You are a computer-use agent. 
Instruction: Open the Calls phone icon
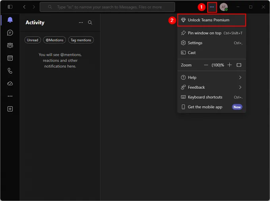pyautogui.click(x=10, y=71)
